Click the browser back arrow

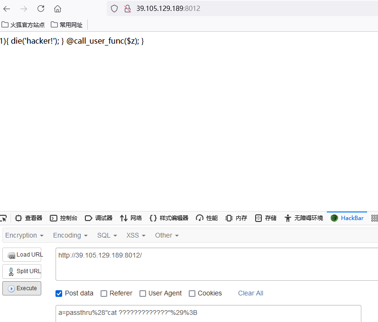(x=7, y=9)
